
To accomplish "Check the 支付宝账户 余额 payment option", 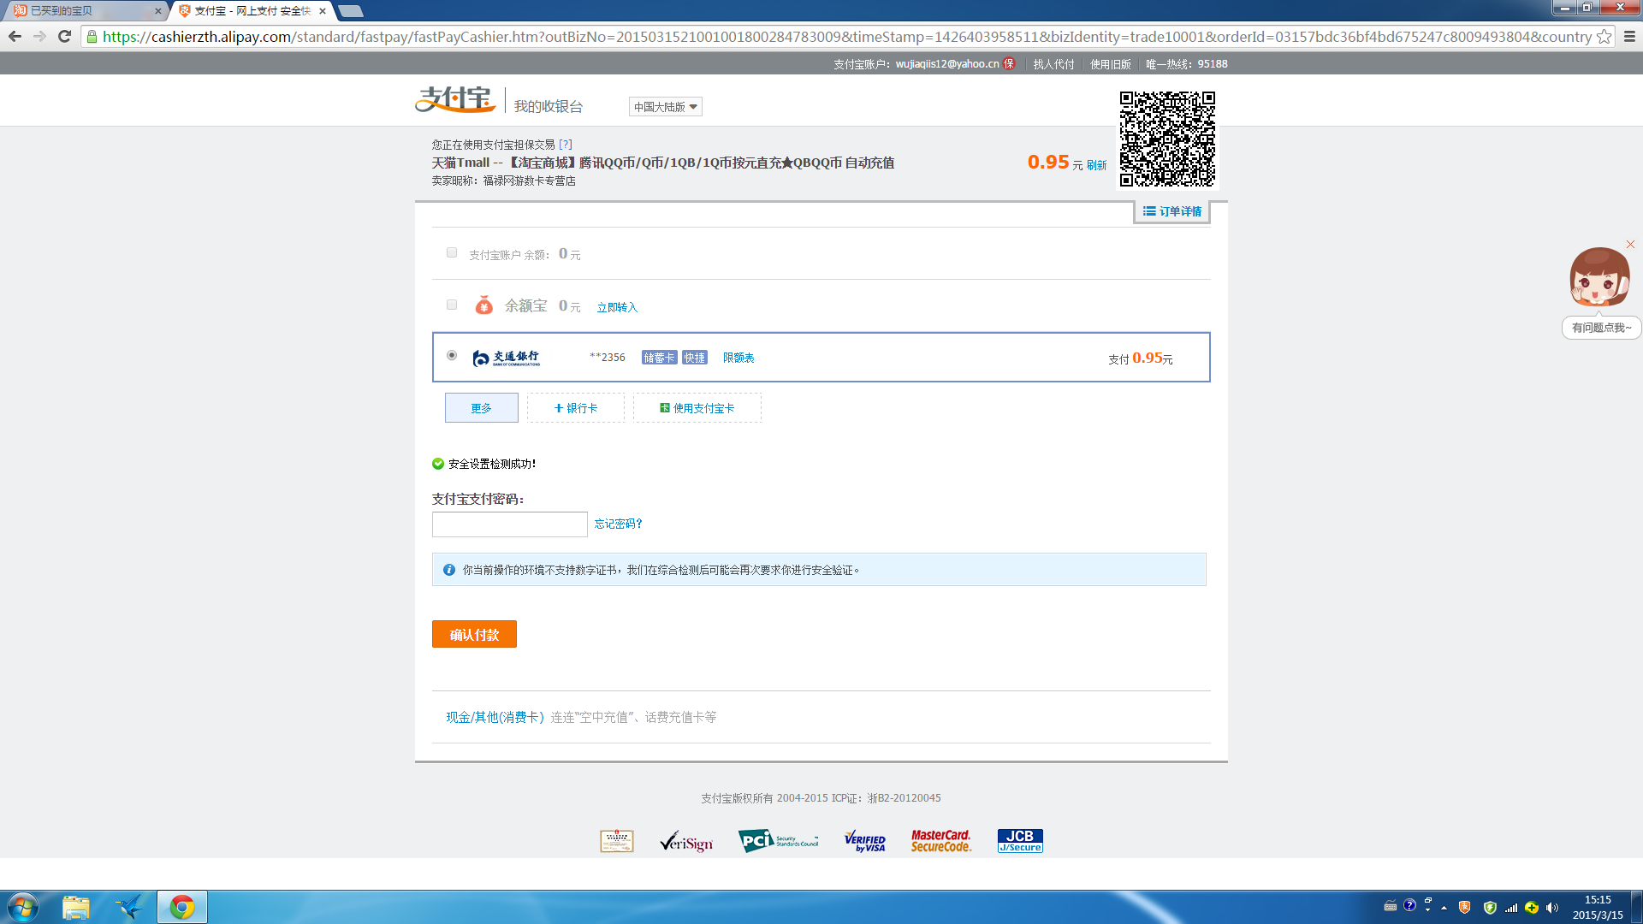I will (x=452, y=252).
